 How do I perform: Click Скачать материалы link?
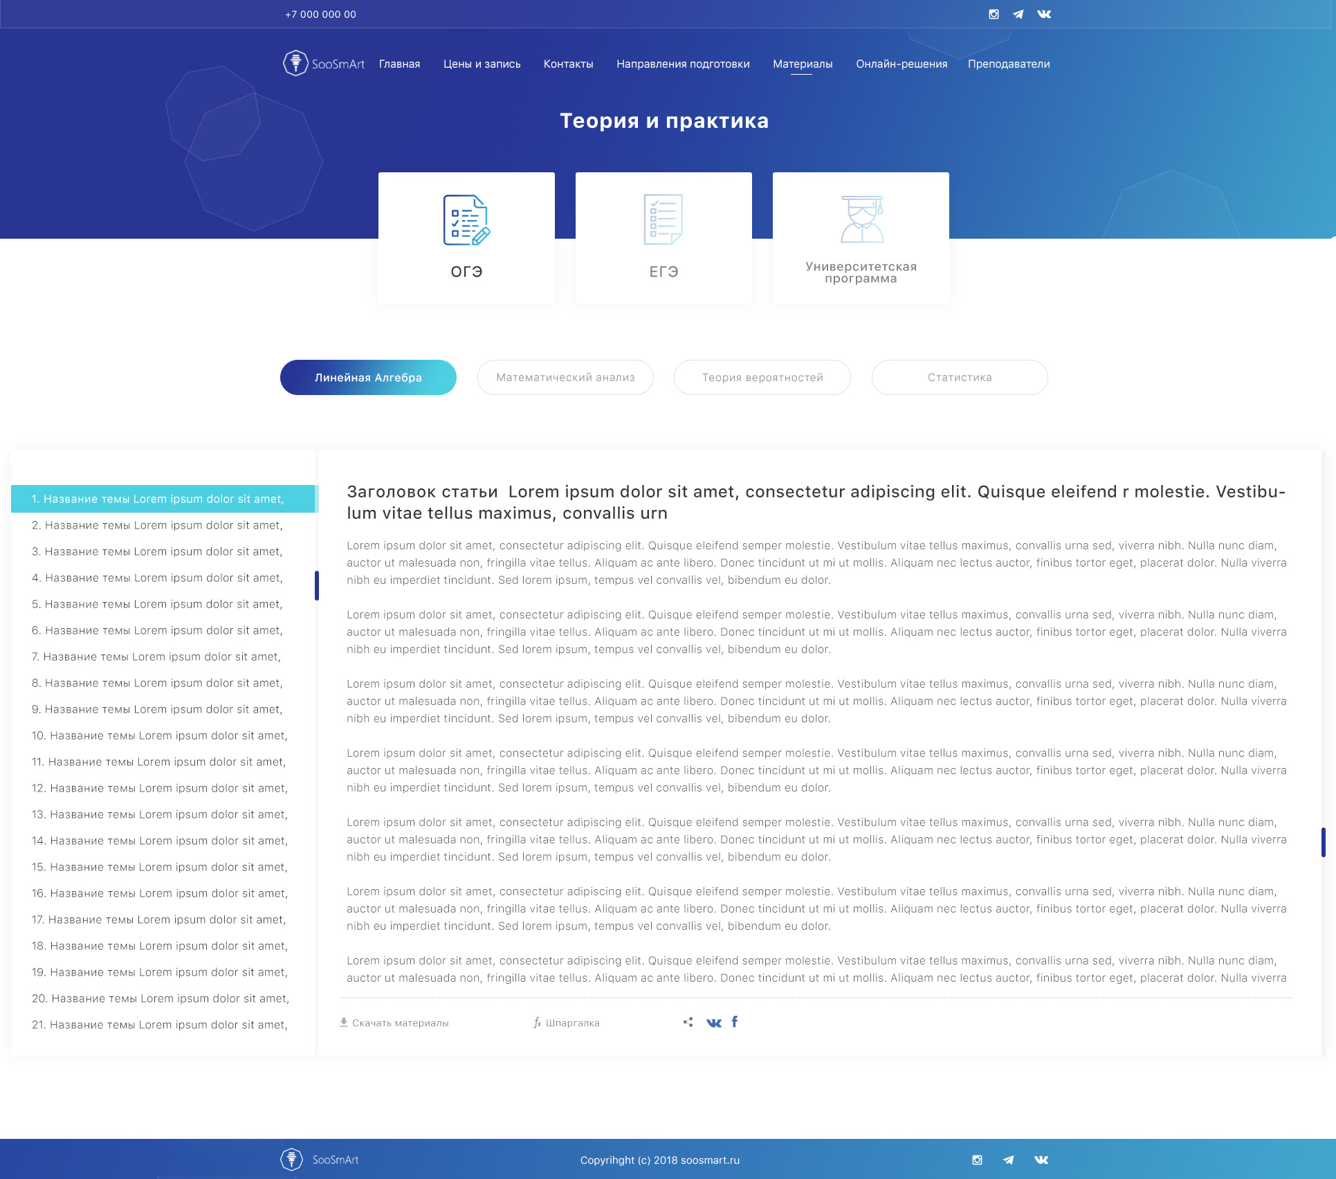pos(400,1023)
